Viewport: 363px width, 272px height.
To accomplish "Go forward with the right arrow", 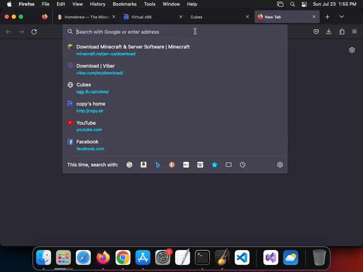I will (x=21, y=32).
